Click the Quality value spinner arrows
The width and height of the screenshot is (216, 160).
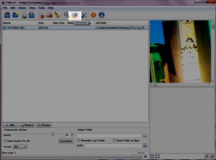72,135
